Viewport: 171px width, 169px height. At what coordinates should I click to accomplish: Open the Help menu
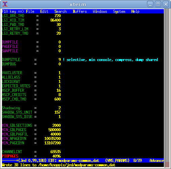coord(135,11)
